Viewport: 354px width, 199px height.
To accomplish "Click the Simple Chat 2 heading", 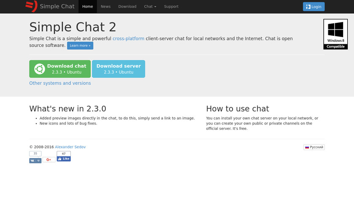I will [72, 27].
